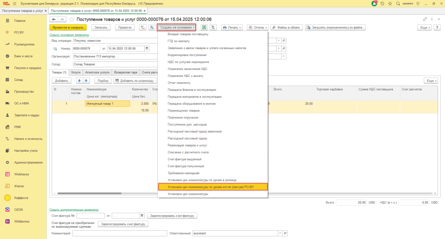Open Главное section in sidebar
445x239 pixels.
(x=20, y=21)
